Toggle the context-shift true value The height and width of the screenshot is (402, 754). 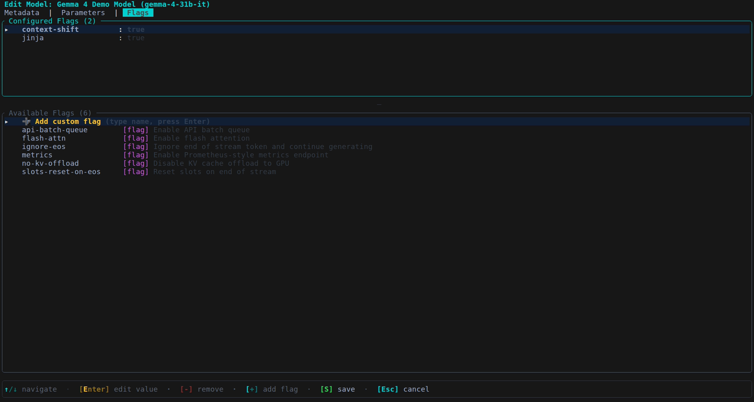coord(135,29)
